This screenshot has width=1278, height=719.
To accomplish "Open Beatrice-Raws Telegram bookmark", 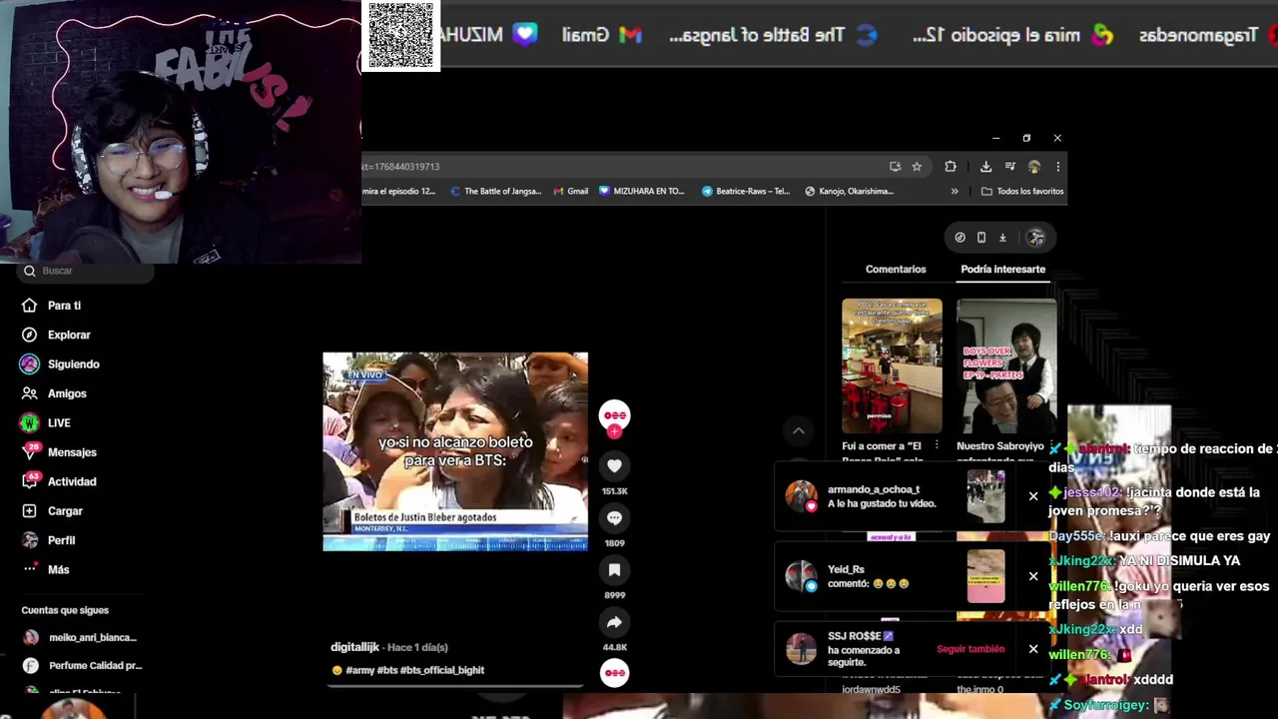I will pyautogui.click(x=746, y=191).
